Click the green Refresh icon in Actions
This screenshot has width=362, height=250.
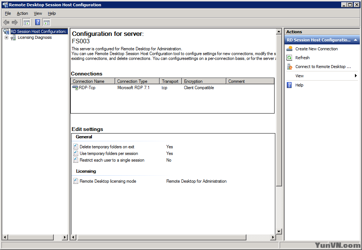coord(289,58)
